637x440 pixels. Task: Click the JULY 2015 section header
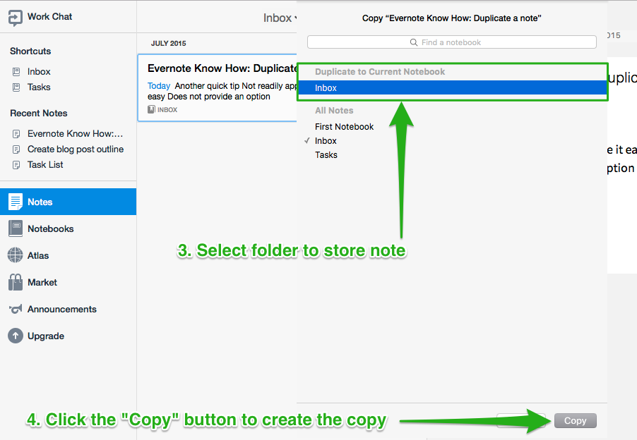(x=169, y=44)
